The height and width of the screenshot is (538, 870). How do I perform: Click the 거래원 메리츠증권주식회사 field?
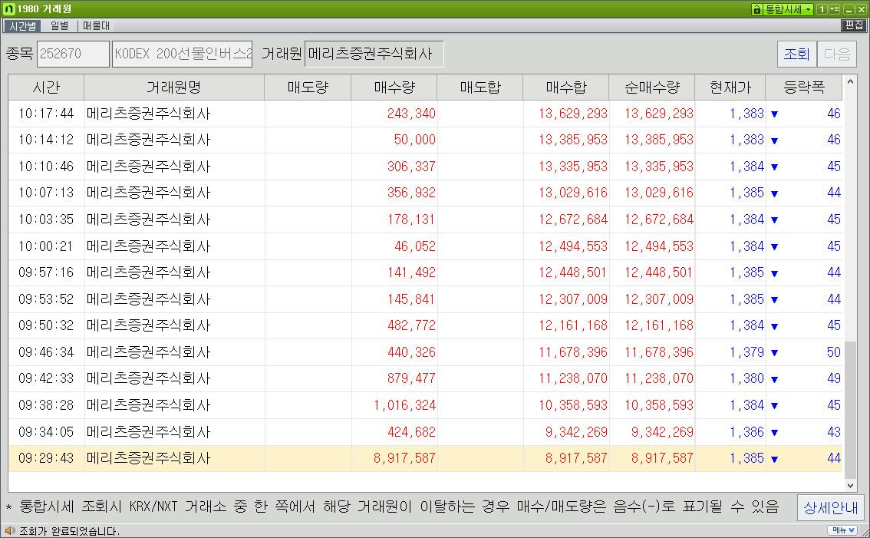(374, 54)
